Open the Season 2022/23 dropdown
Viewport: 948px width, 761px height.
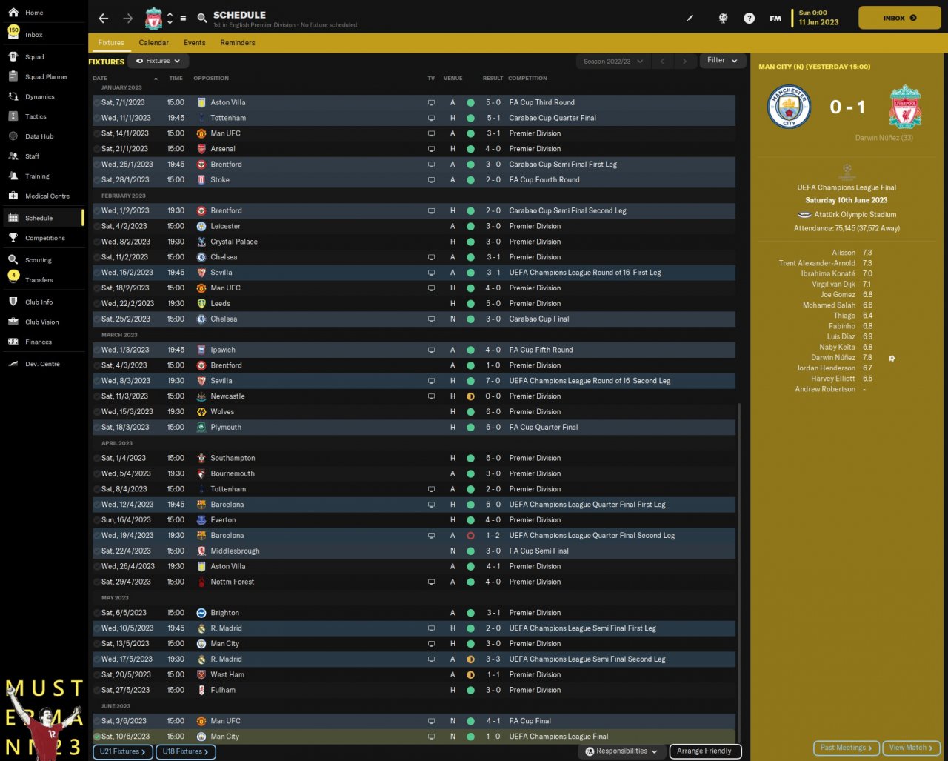[x=612, y=61]
